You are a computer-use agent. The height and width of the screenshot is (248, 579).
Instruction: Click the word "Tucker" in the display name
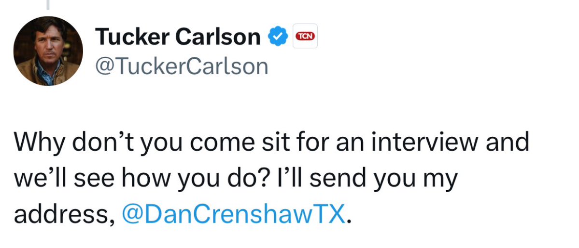click(x=133, y=37)
